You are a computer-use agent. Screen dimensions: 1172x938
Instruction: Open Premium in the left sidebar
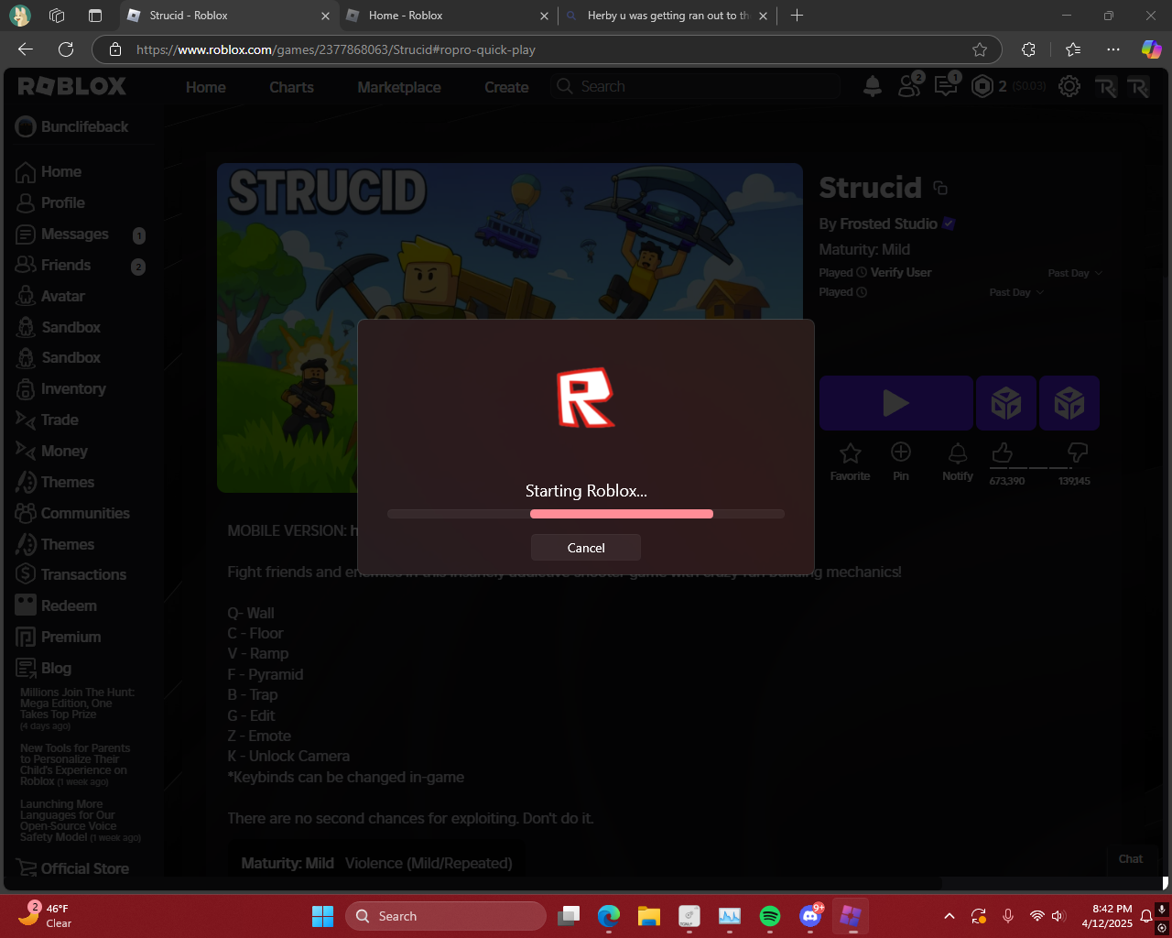(x=59, y=637)
